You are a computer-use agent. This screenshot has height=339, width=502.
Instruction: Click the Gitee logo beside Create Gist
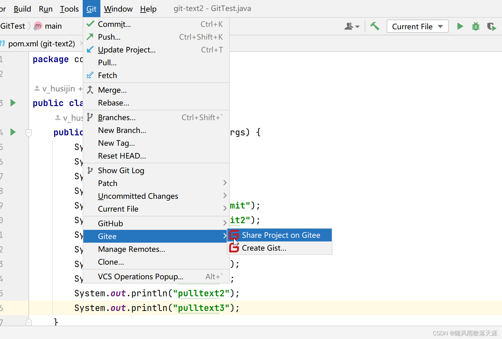[234, 248]
